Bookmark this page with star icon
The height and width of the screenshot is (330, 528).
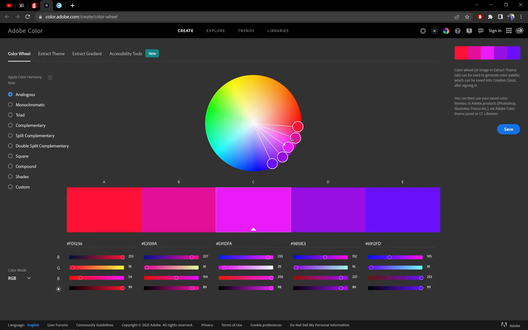click(x=467, y=17)
